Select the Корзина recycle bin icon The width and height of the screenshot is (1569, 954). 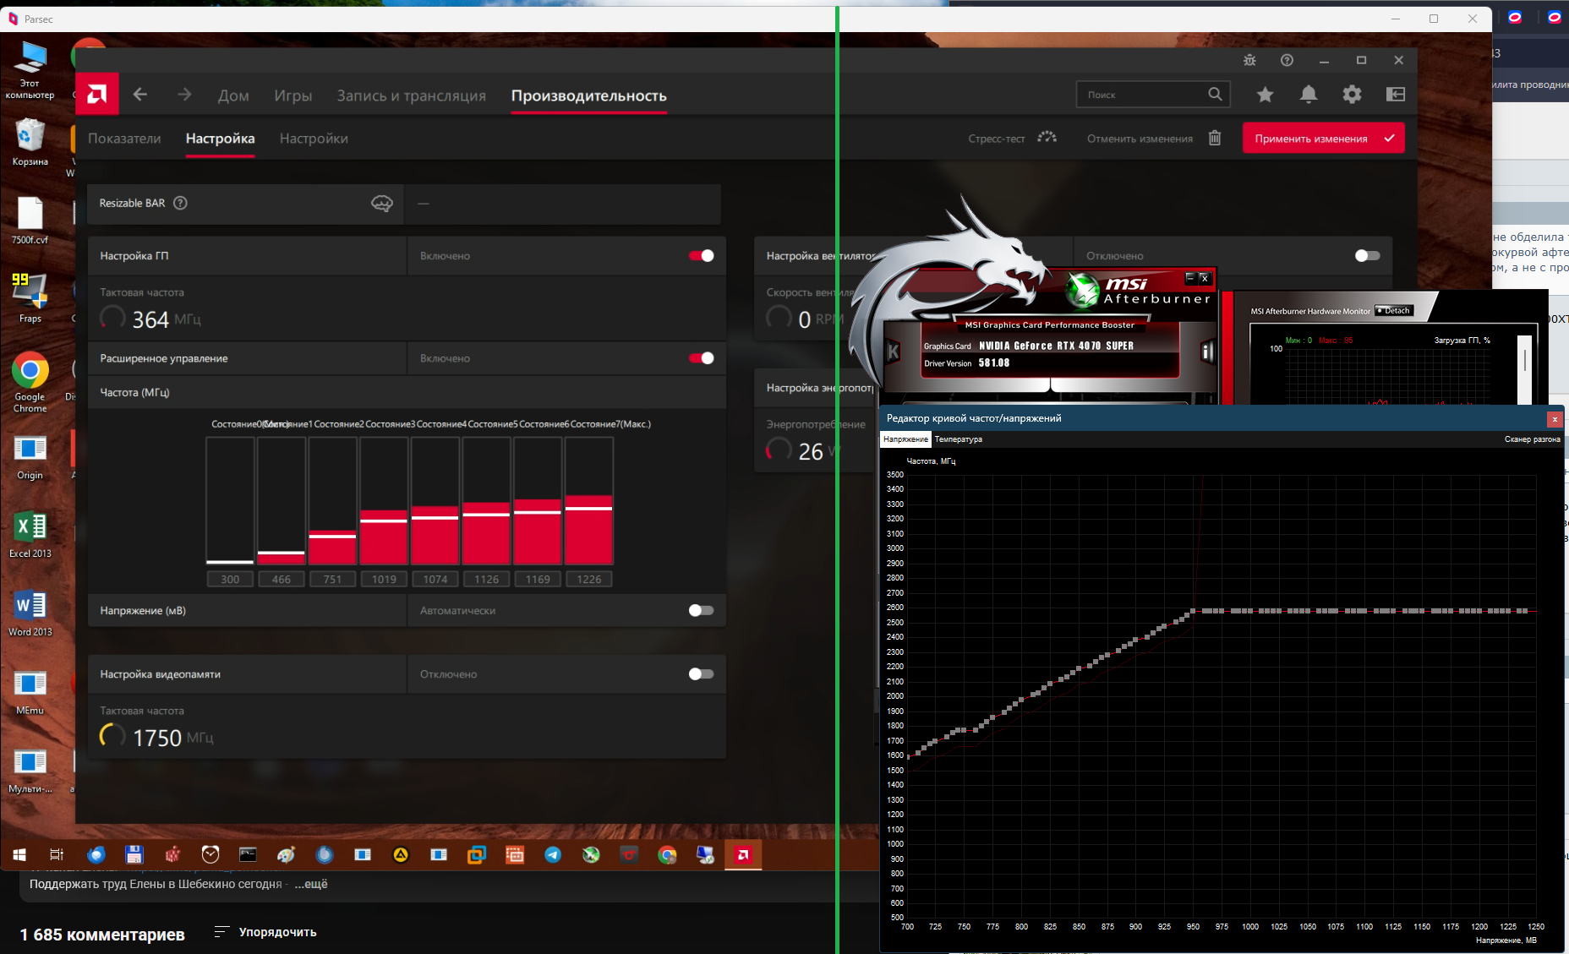[30, 141]
